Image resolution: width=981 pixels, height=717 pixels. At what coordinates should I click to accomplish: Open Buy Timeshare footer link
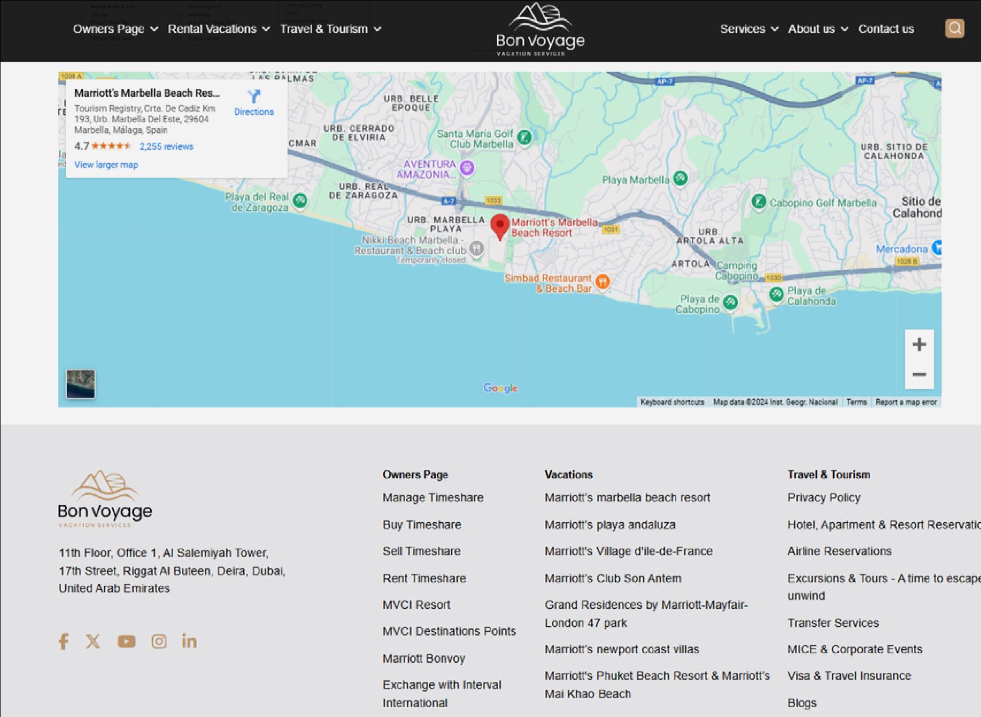click(x=422, y=525)
